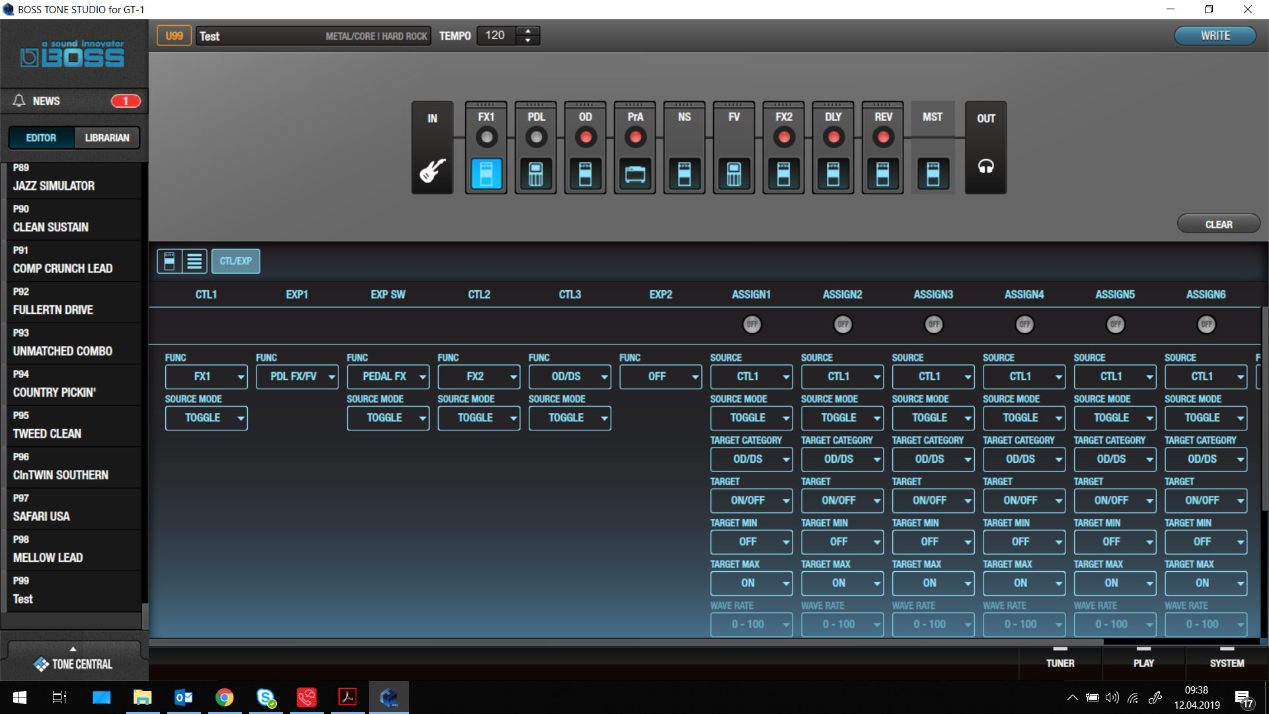The image size is (1269, 714).
Task: Select the FX1 effect pedal icon
Action: [486, 173]
